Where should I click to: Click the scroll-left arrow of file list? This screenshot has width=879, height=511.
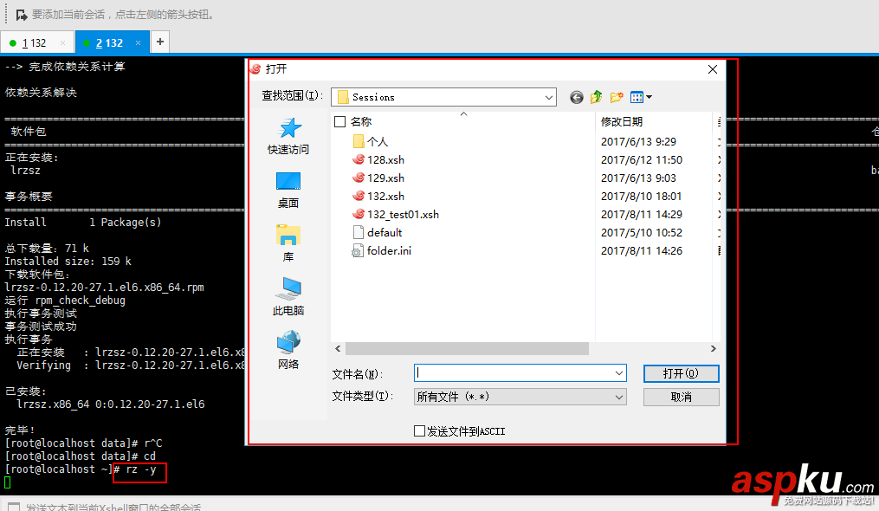point(338,349)
